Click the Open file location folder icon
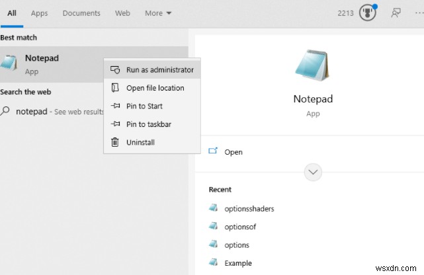Viewport: 424px width, 275px height. tap(115, 88)
